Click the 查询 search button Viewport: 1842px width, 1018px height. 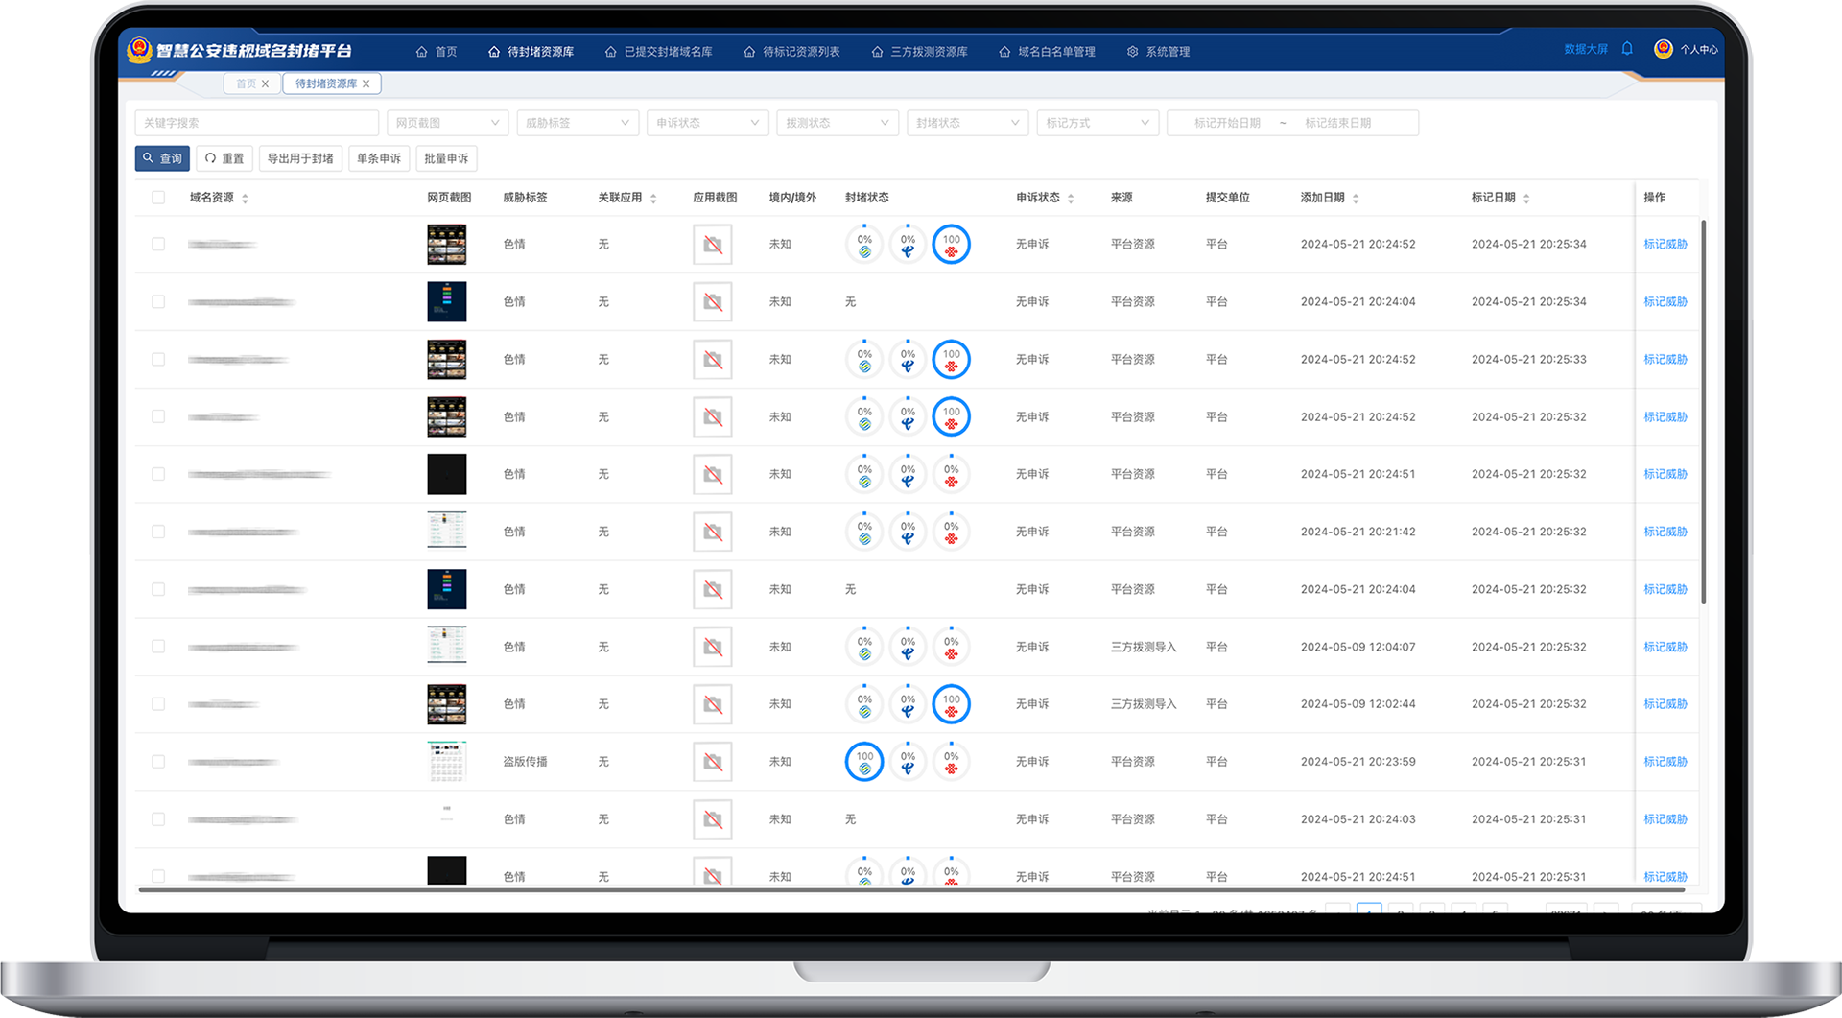click(x=162, y=158)
